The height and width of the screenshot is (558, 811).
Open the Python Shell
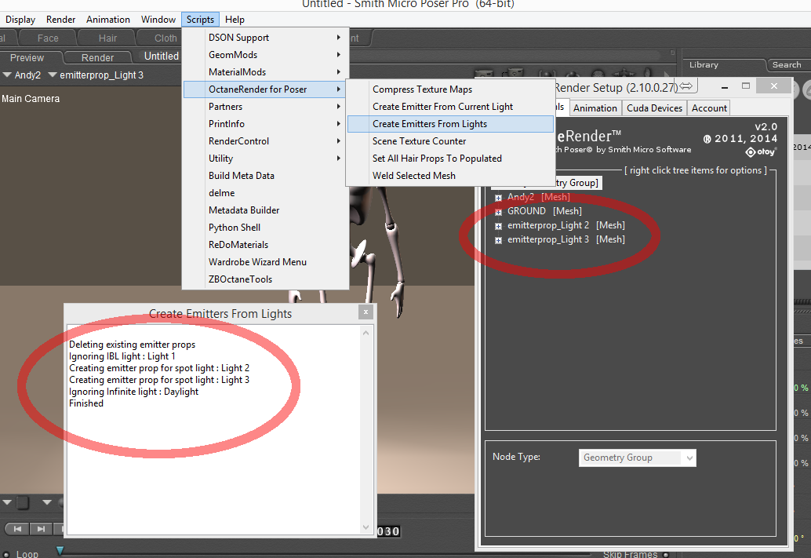266,228
